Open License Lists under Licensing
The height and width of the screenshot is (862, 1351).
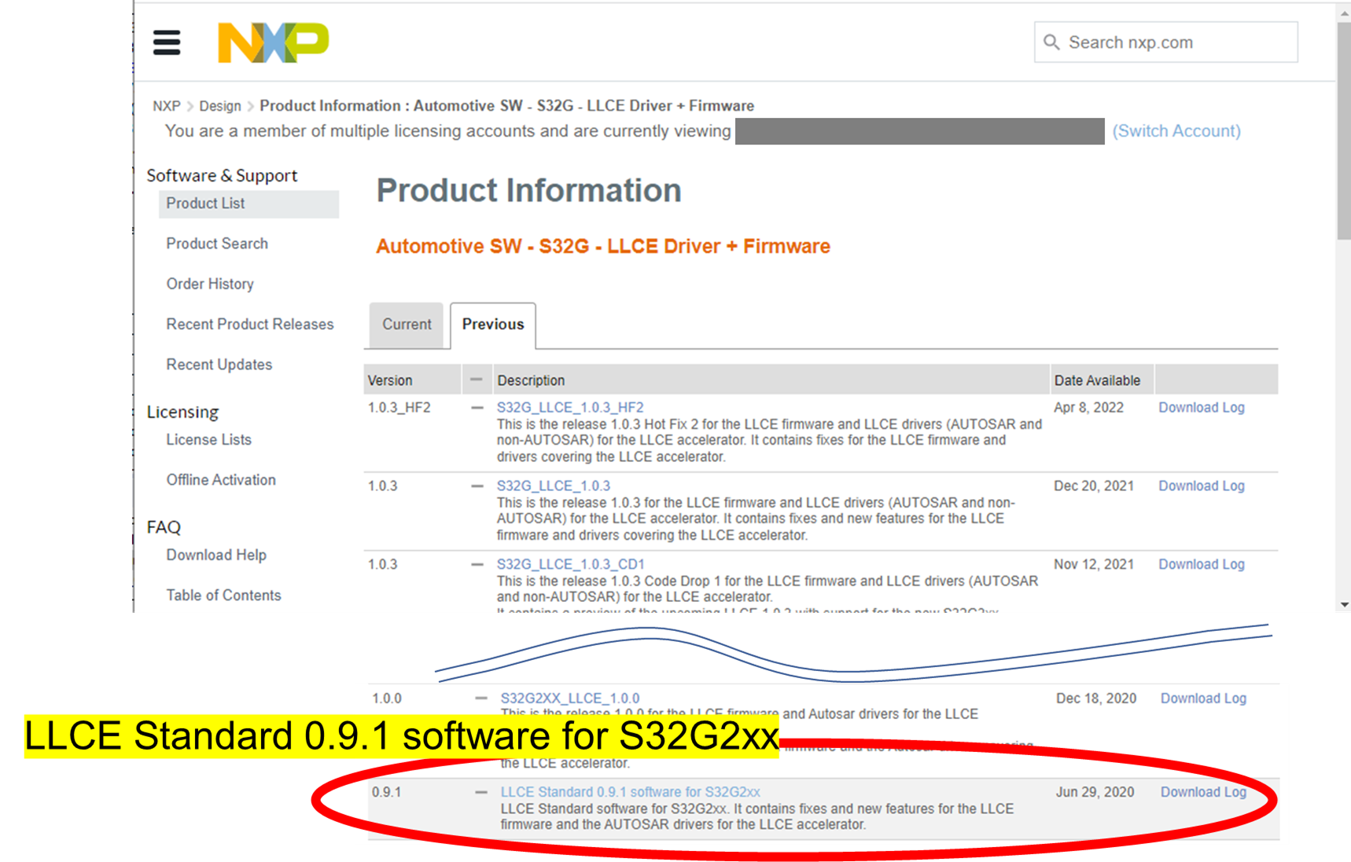[208, 439]
